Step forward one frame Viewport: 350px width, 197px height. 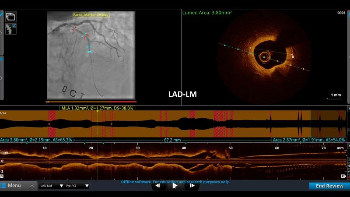(192, 186)
